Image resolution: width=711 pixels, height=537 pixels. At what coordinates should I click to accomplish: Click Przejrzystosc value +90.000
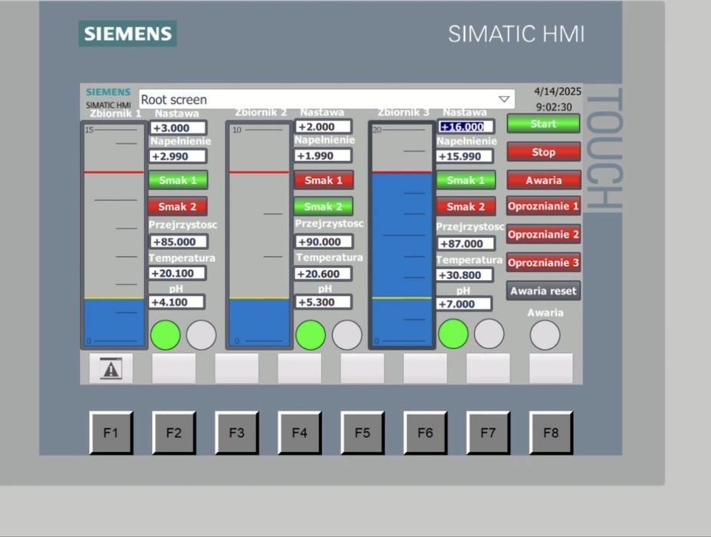324,242
